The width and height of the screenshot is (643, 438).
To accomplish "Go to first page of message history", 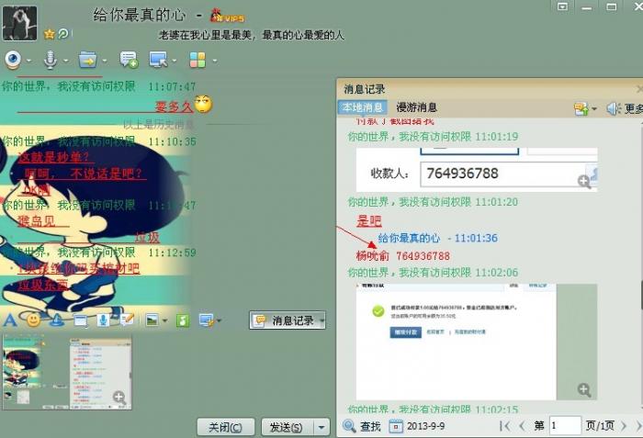I will (505, 426).
